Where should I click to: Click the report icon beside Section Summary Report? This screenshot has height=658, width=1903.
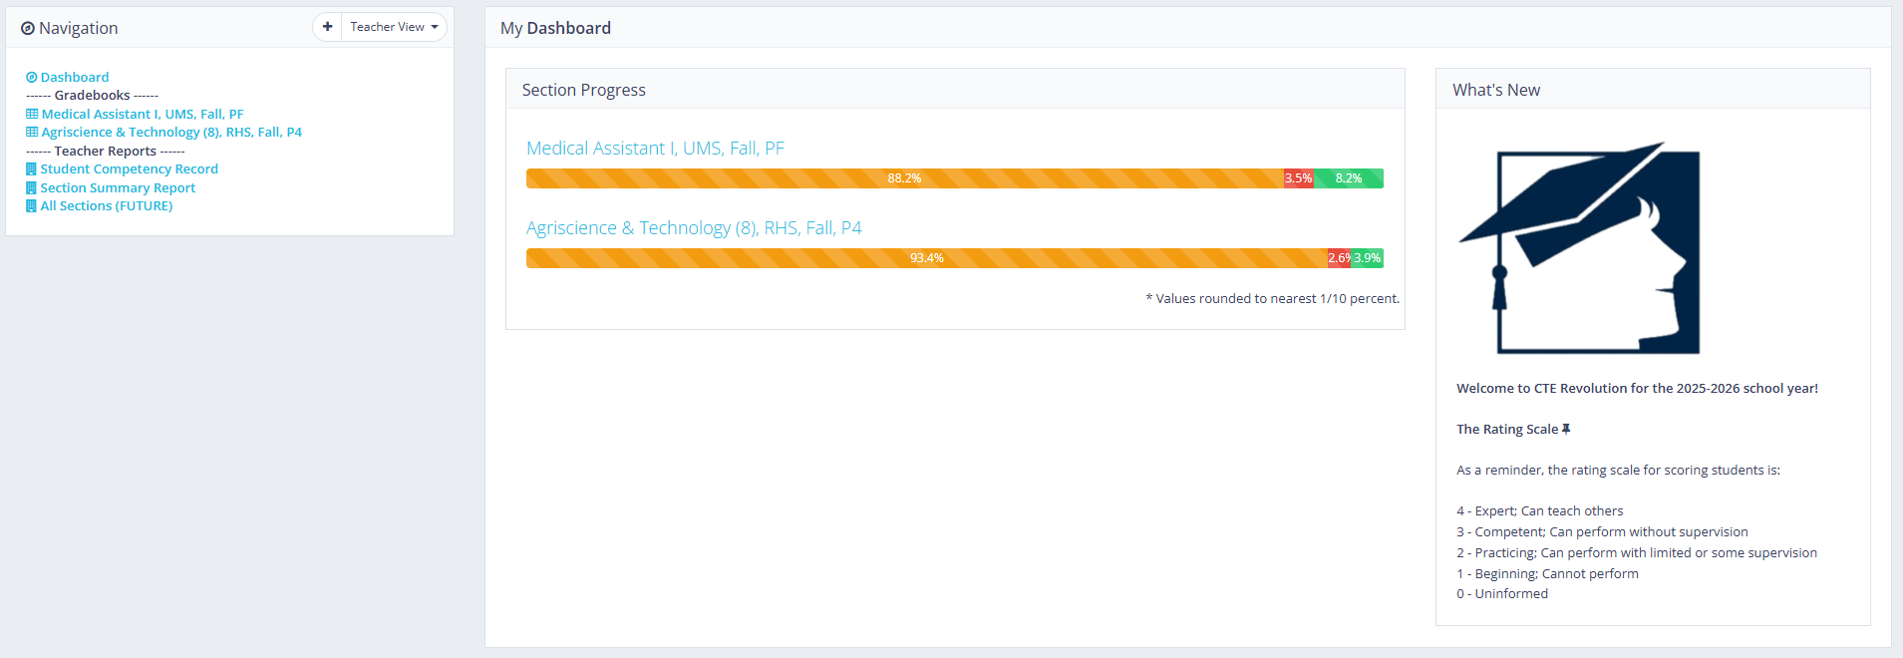[31, 188]
